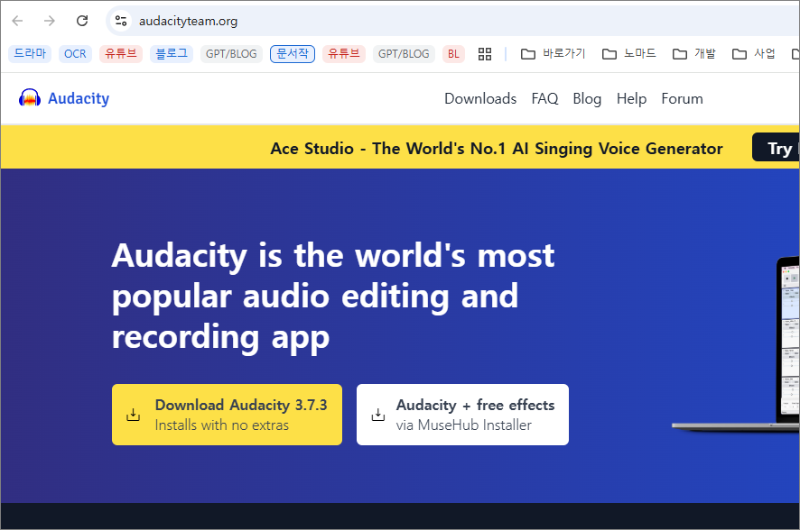This screenshot has width=800, height=530.
Task: Go to the Downloads menu item
Action: click(x=480, y=98)
